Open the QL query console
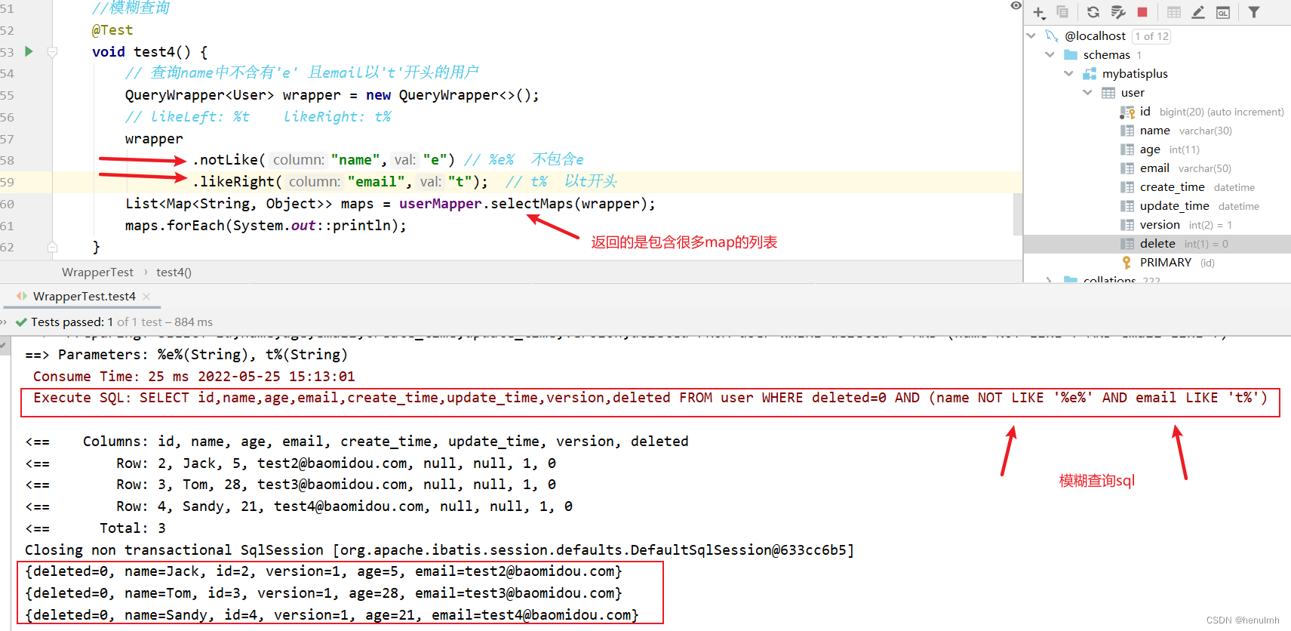This screenshot has width=1291, height=631. coord(1223,12)
